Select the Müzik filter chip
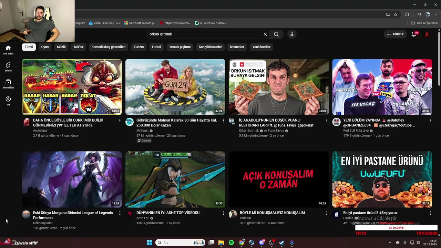The width and height of the screenshot is (441, 248). tap(61, 47)
